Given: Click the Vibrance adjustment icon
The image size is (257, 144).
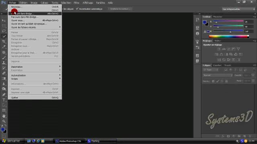Looking at the screenshot, I should (x=238, y=49).
